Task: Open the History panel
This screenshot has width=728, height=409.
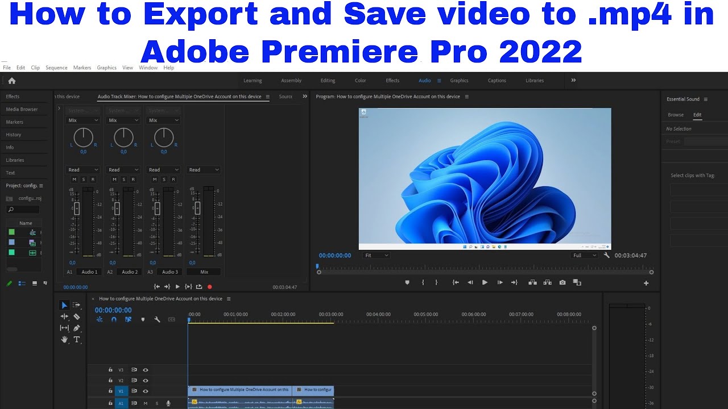Action: pos(13,135)
